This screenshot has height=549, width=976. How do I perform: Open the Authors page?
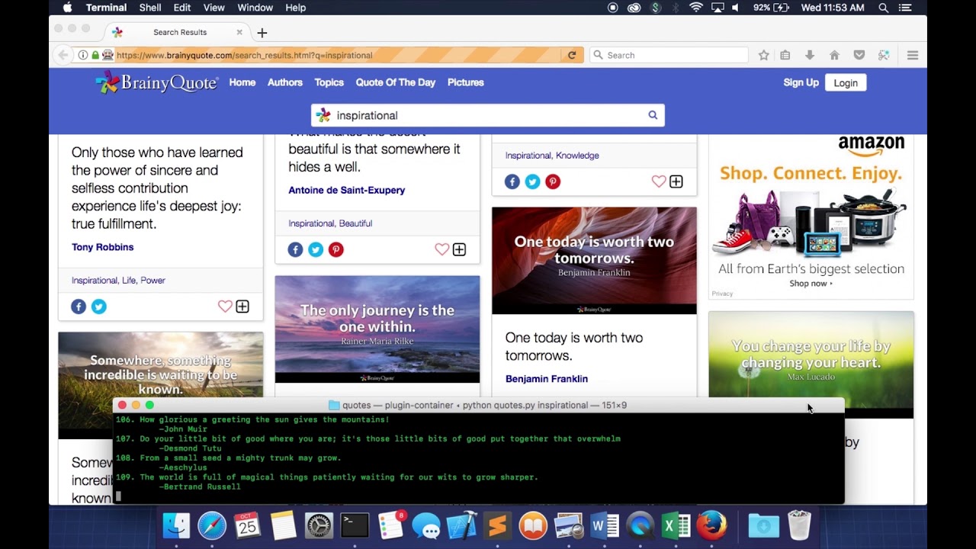(285, 82)
